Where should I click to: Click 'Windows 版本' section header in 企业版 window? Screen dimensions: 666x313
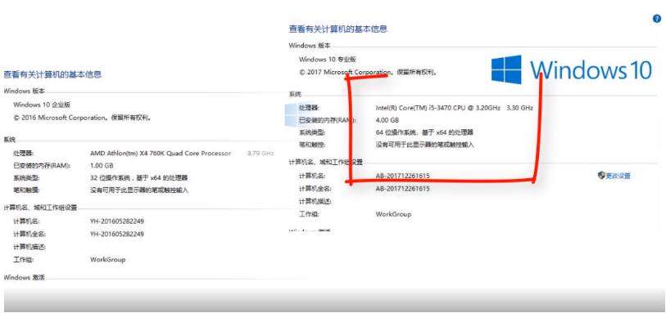pyautogui.click(x=25, y=91)
